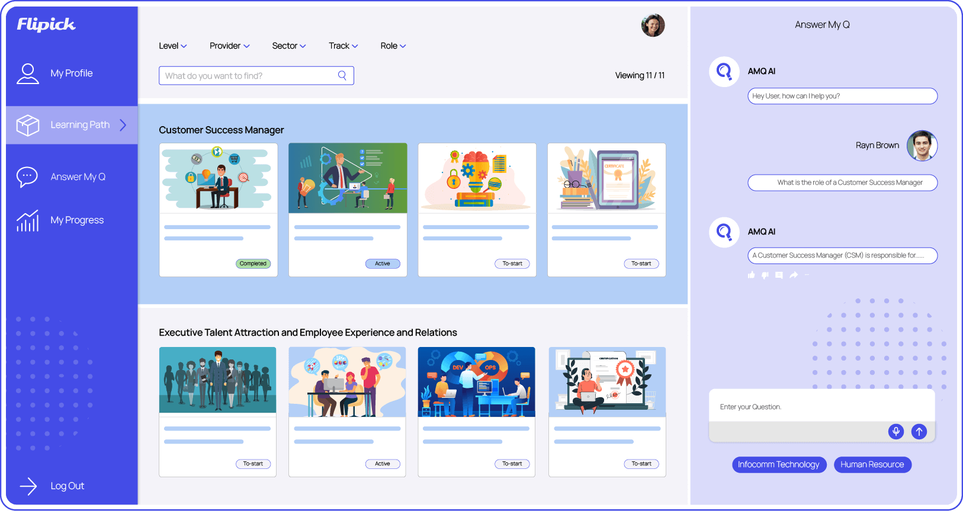Open the Track filter dropdown
This screenshot has height=511, width=963.
point(343,46)
